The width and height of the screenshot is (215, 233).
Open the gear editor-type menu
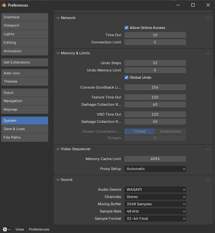[x=6, y=229]
